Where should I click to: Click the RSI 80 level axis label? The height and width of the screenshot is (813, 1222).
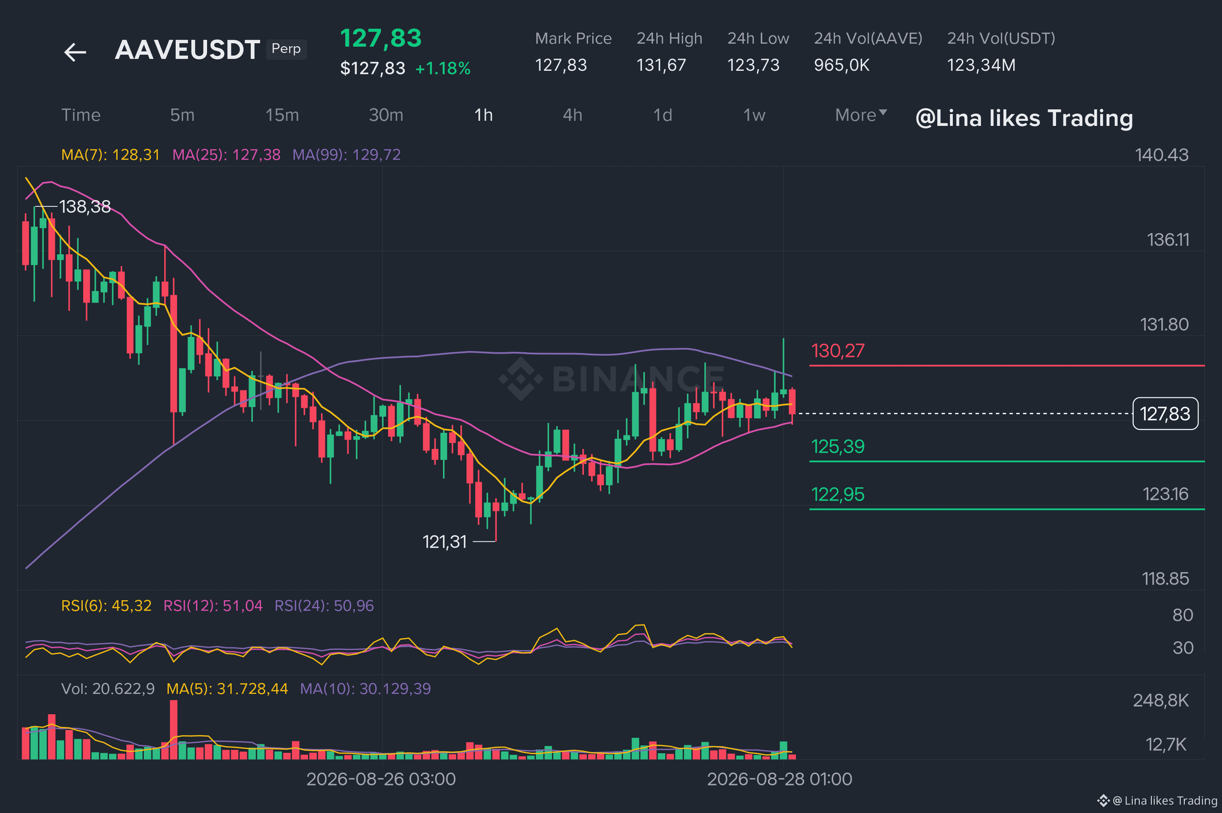click(1183, 615)
